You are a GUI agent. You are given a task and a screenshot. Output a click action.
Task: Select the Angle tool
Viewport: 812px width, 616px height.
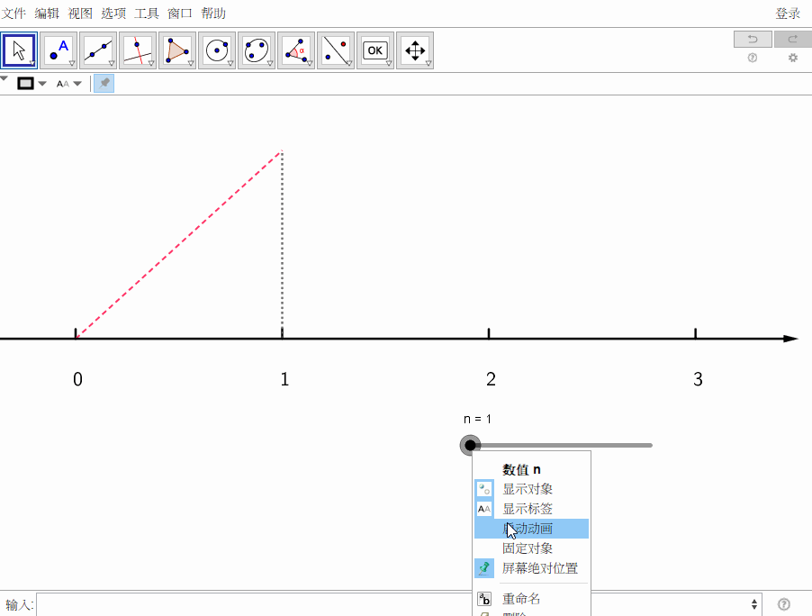click(x=296, y=50)
